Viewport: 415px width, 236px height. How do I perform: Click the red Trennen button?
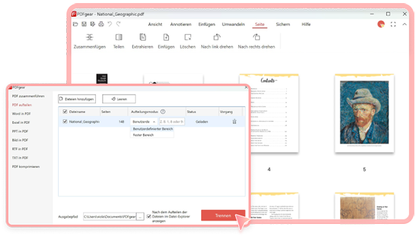(x=223, y=215)
